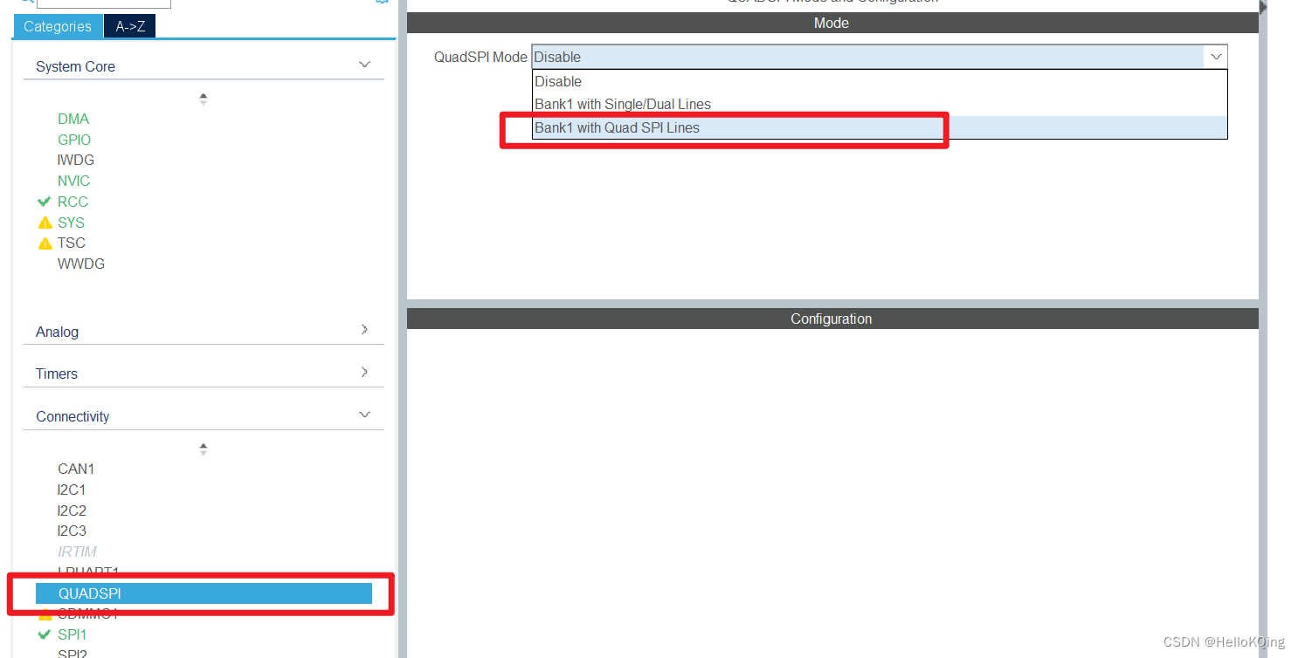Choose Bank1 with Quad SPI Lines
The width and height of the screenshot is (1298, 658).
(880, 127)
